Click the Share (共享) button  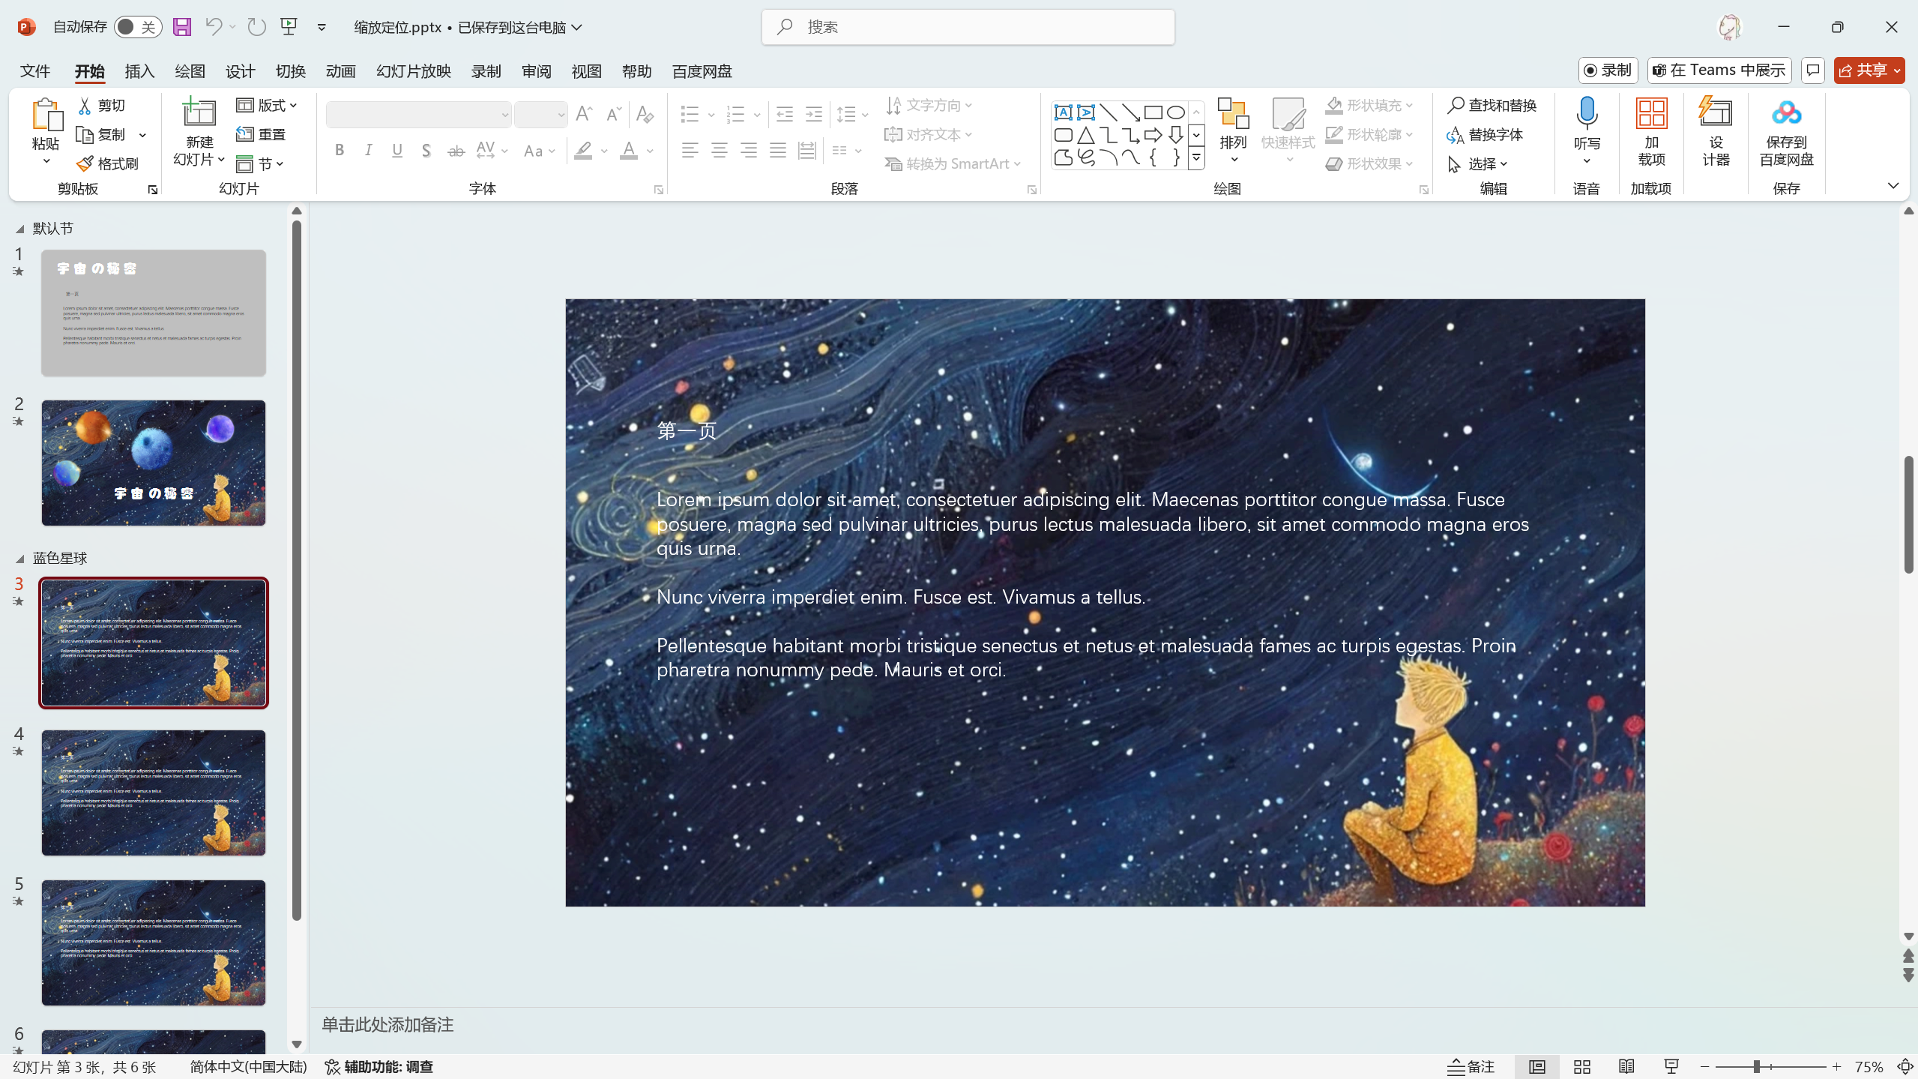[1869, 70]
